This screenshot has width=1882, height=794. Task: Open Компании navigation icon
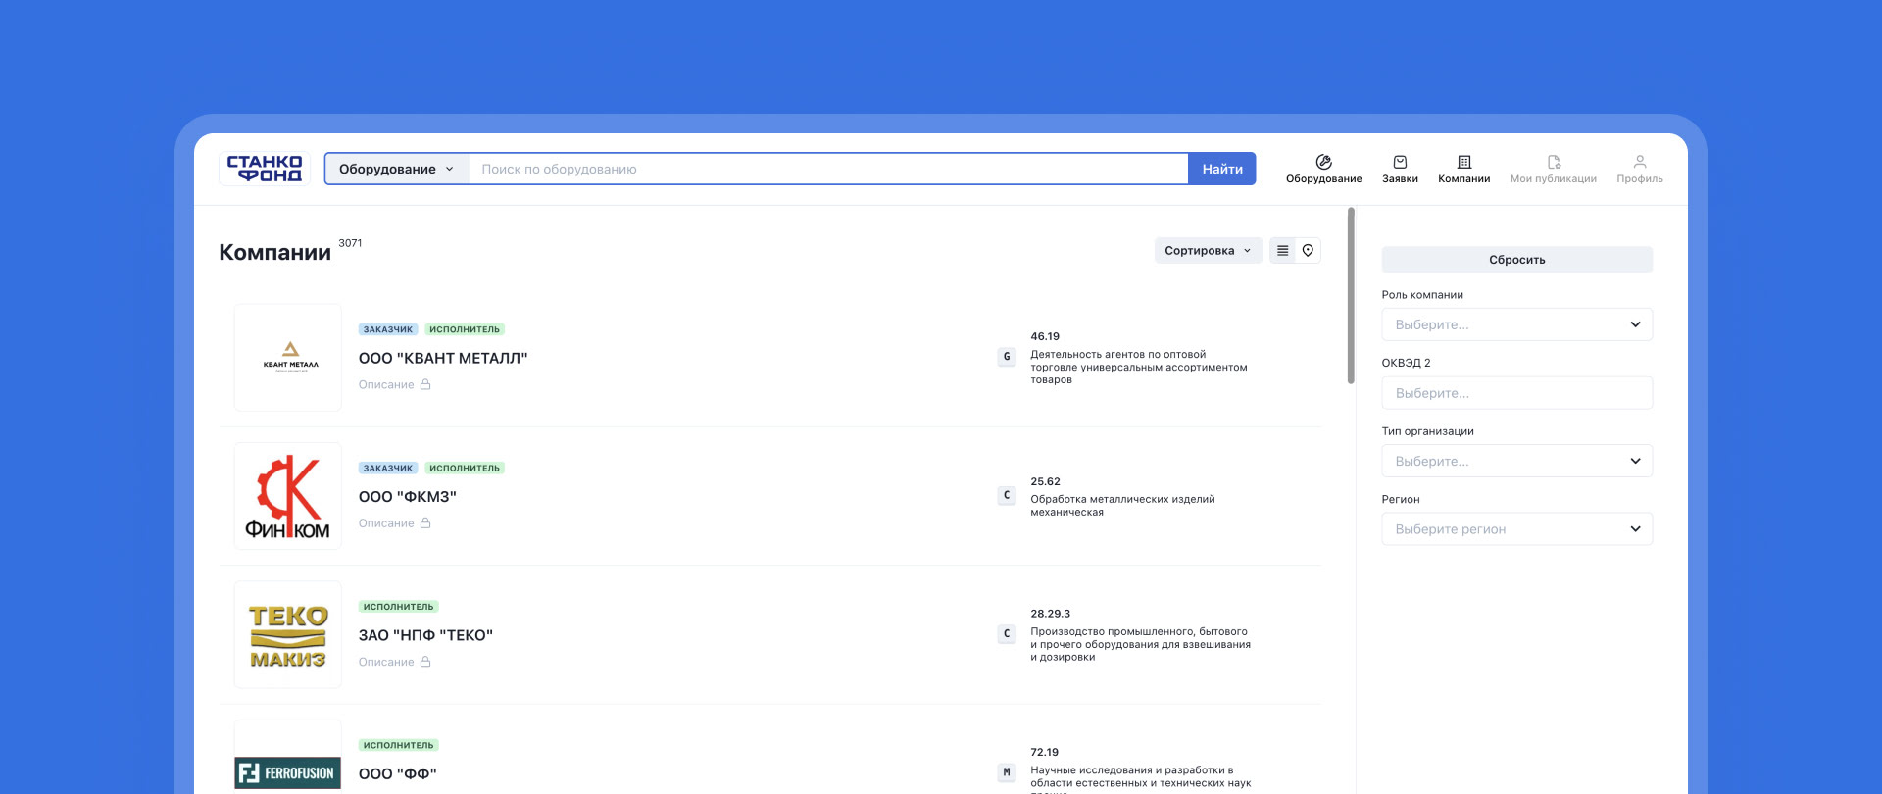(1463, 169)
